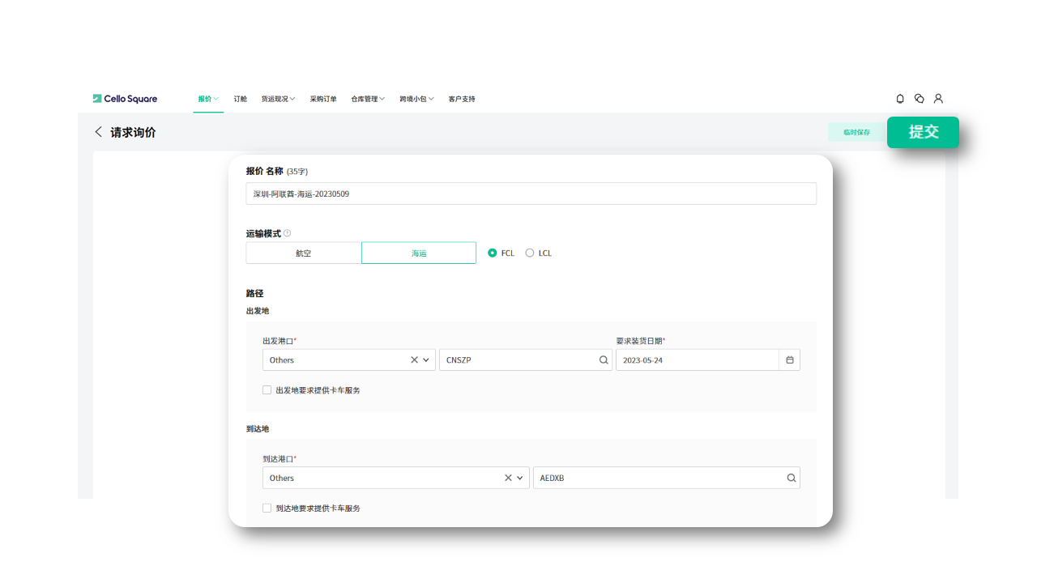Expand the 报价 navigation menu
Viewport: 1037px width, 583px height.
[208, 99]
